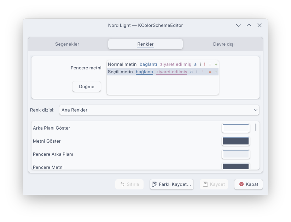Click the color list scrollbar
291x222 pixels.
pyautogui.click(x=256, y=127)
